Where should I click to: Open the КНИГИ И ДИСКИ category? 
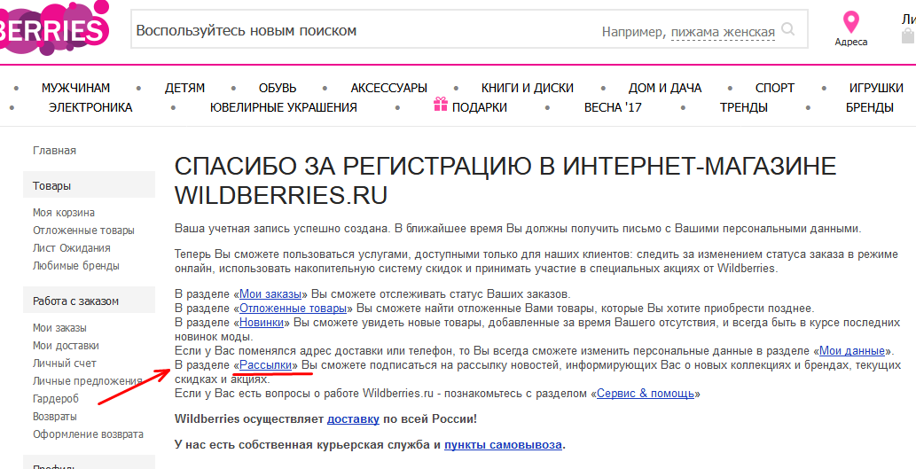point(528,88)
